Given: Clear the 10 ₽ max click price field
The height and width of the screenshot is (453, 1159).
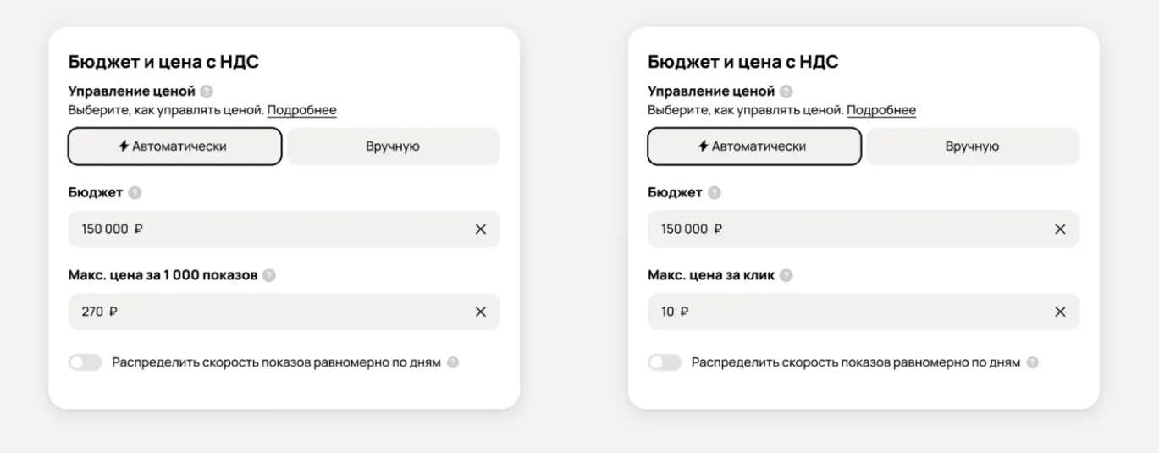Looking at the screenshot, I should (1060, 312).
